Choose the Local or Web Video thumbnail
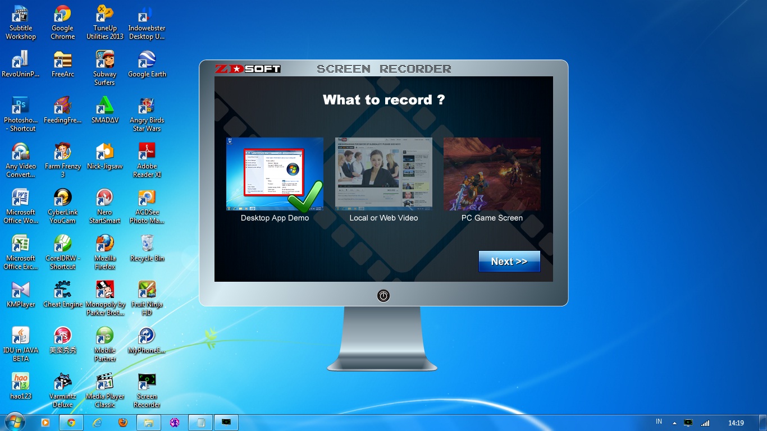The height and width of the screenshot is (431, 767). pyautogui.click(x=383, y=174)
